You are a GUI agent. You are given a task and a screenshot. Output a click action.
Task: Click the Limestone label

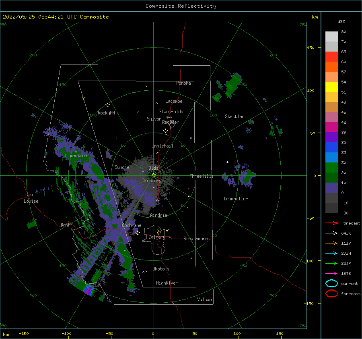pos(76,156)
